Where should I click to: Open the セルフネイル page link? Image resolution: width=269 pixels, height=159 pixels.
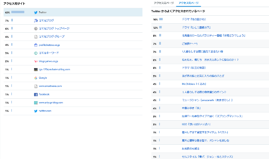[x=208, y=157]
